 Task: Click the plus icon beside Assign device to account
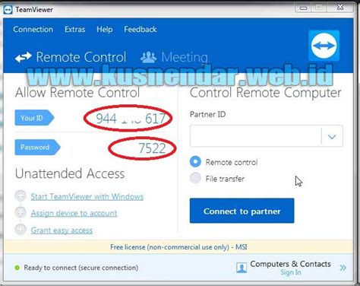21,212
